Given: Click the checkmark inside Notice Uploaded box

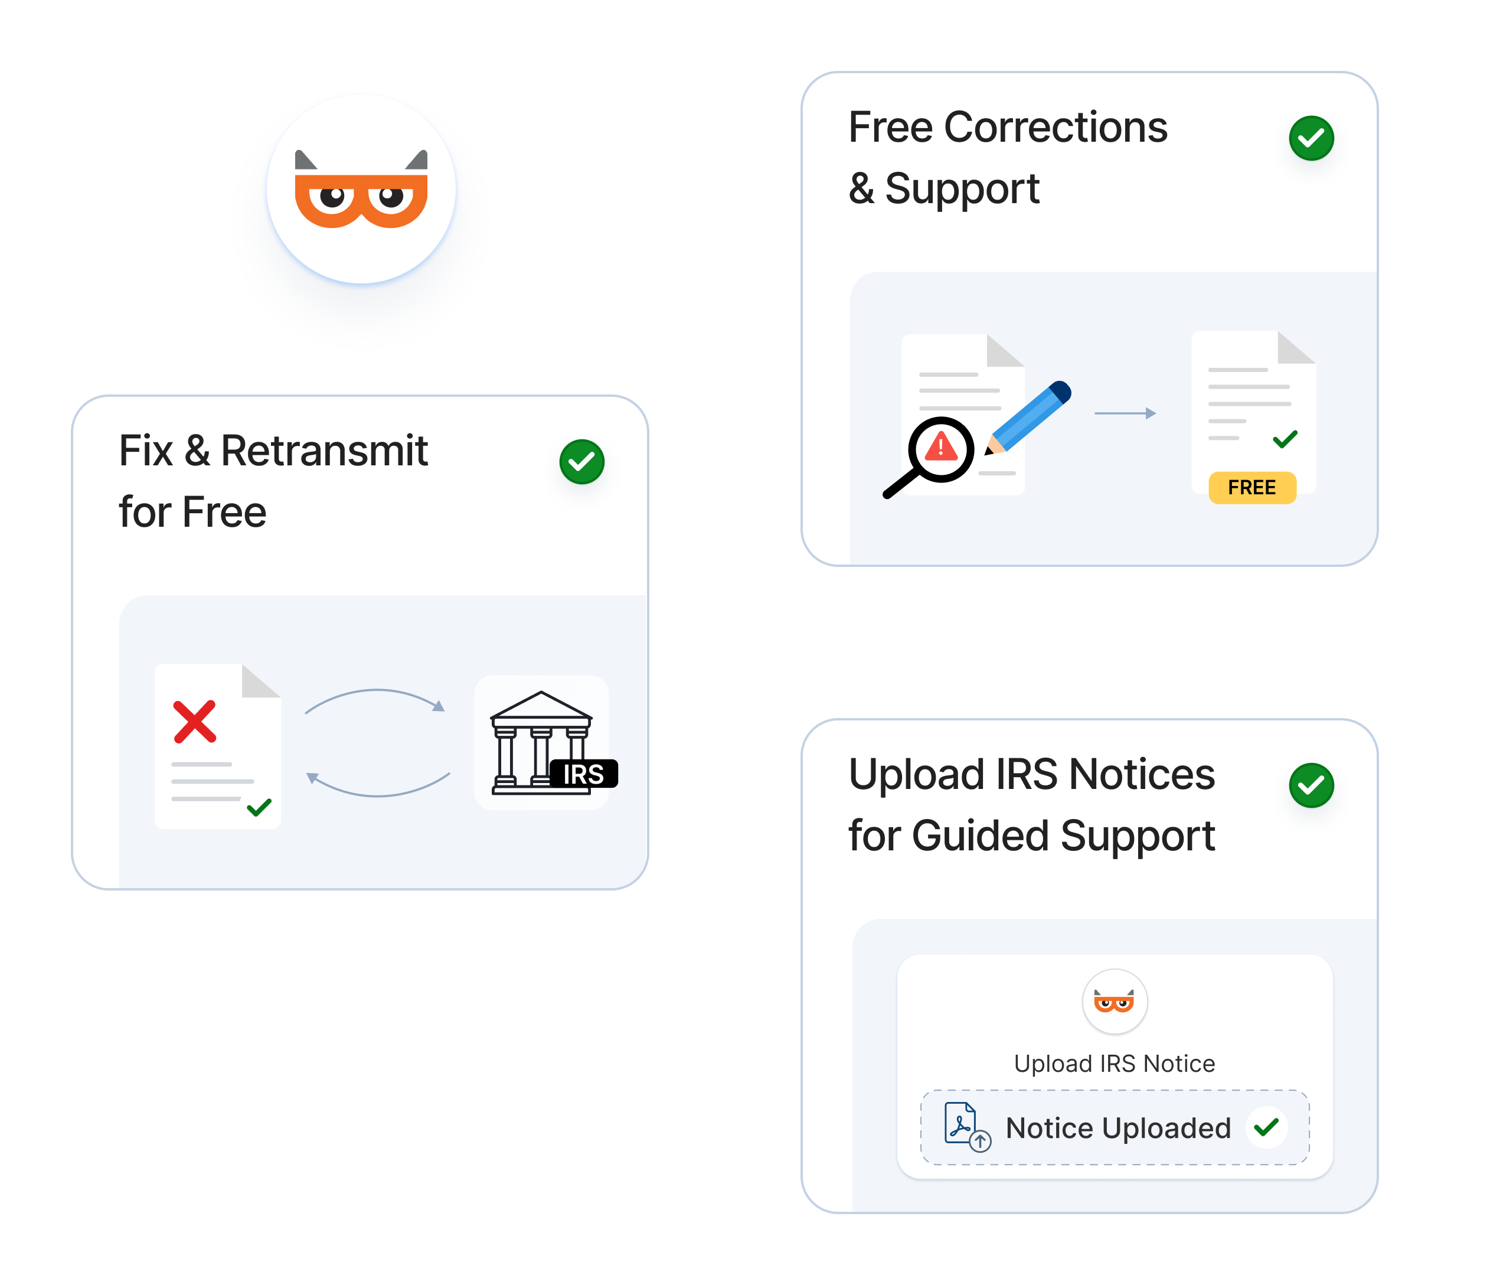Looking at the screenshot, I should tap(1266, 1127).
